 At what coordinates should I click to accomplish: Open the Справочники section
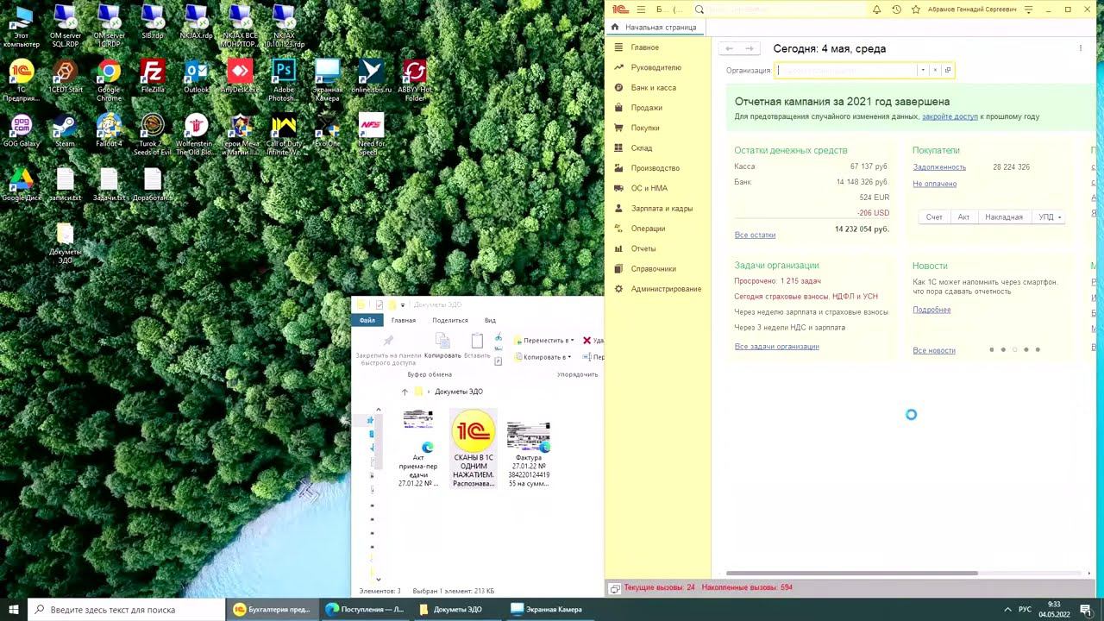(x=654, y=269)
